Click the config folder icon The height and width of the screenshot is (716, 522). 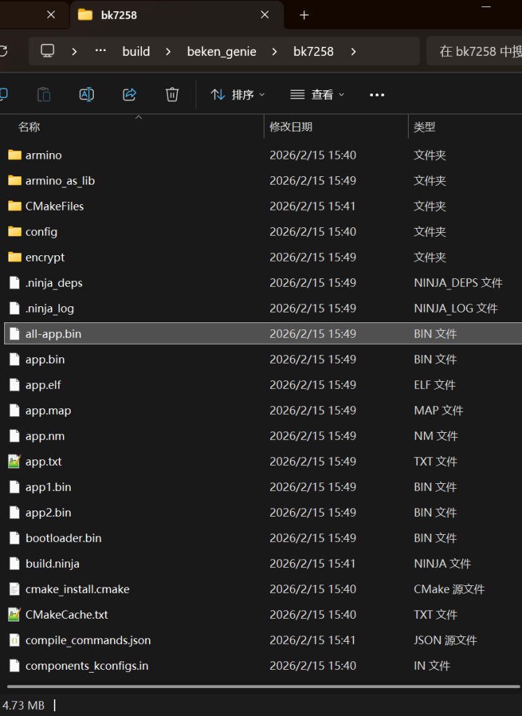pos(15,231)
